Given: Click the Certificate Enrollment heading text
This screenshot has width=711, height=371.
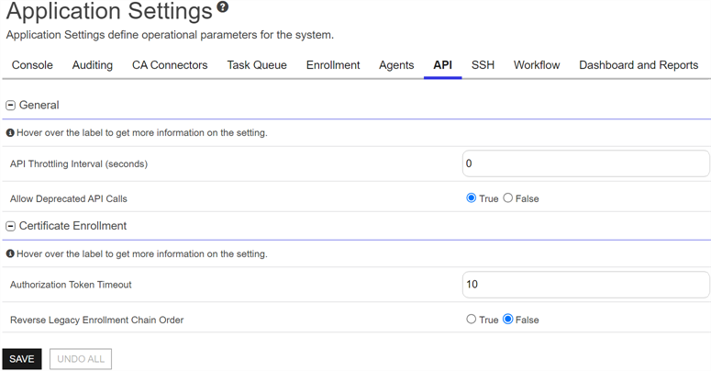Looking at the screenshot, I should 72,226.
